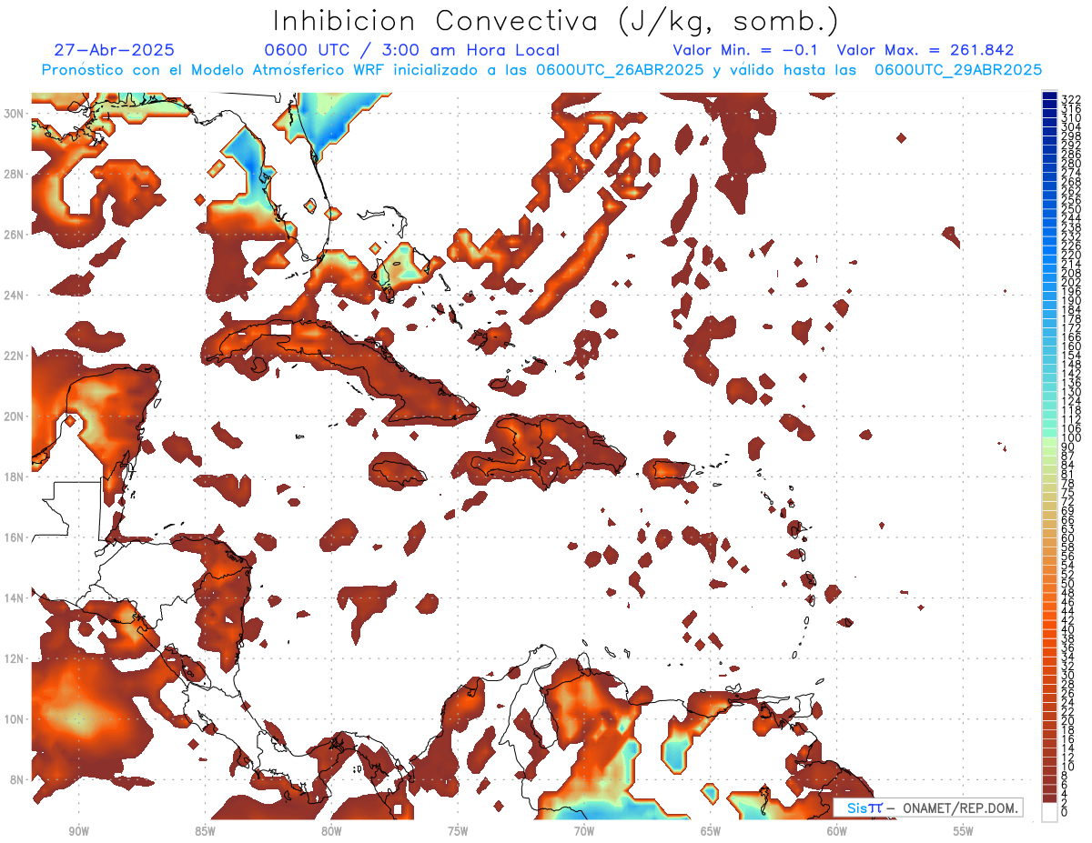Screen dimensions: 1092x843
Task: Click the "55W" longitude label
Action: click(x=963, y=831)
